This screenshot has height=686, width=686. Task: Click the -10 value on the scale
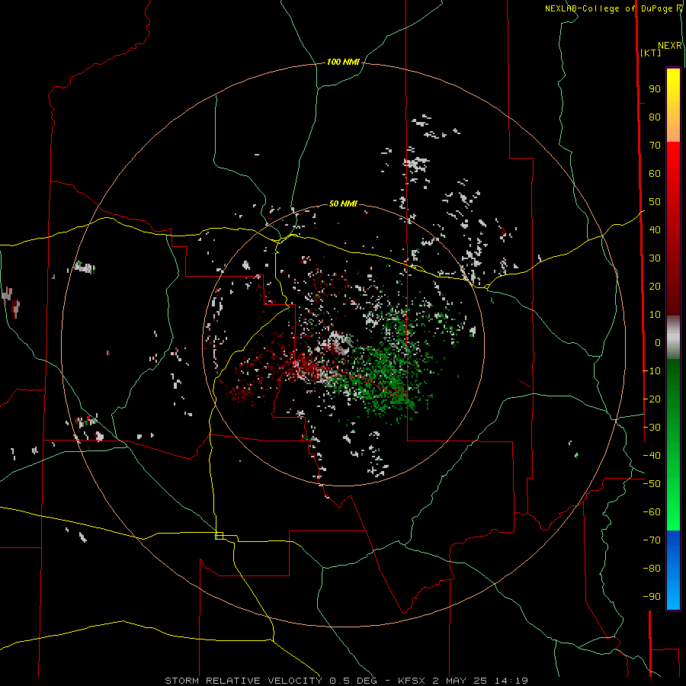coord(652,371)
